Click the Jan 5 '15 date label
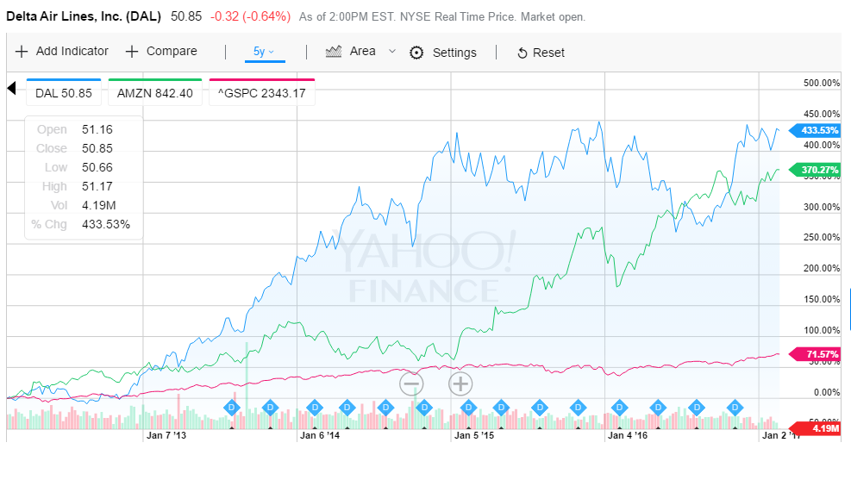Image resolution: width=851 pixels, height=480 pixels. coord(474,435)
